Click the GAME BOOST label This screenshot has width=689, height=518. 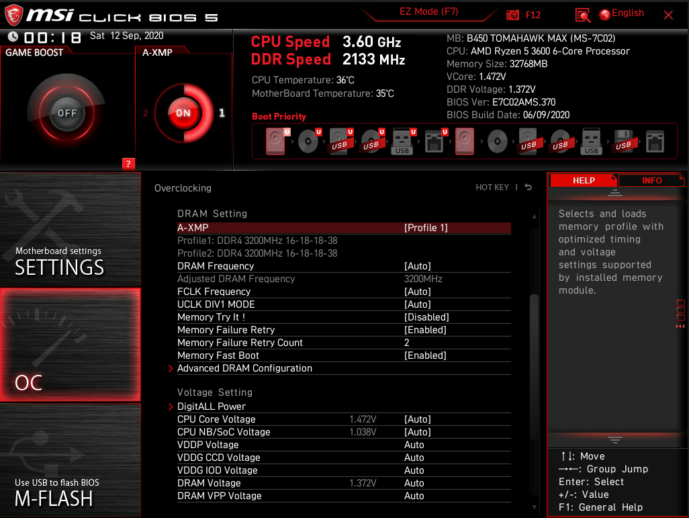click(34, 52)
